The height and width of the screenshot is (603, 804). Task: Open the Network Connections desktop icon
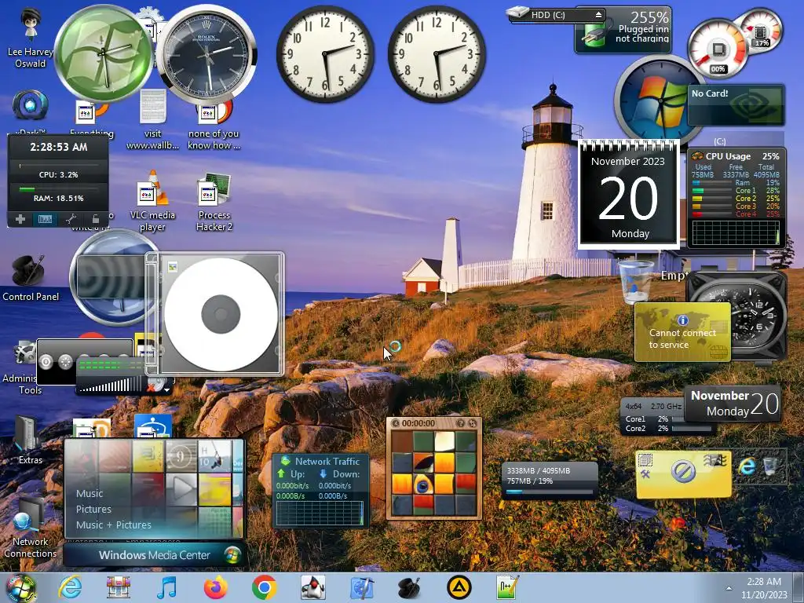[30, 528]
